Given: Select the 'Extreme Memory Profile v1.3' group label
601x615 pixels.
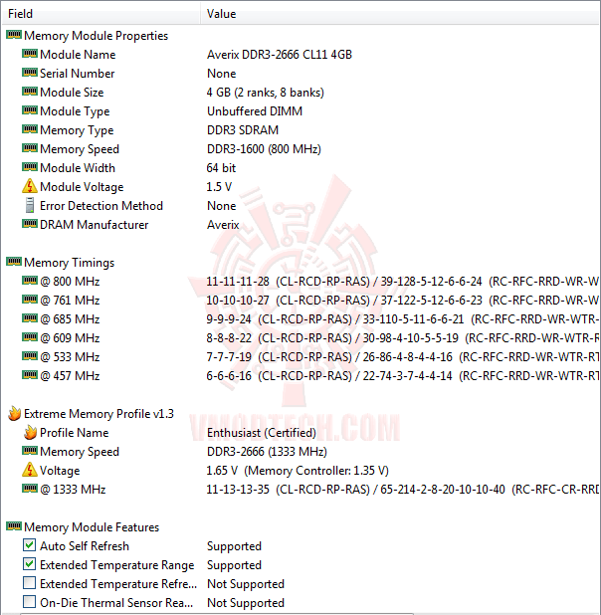Looking at the screenshot, I should point(99,414).
